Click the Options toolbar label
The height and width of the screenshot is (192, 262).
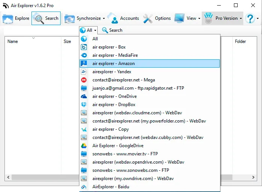(x=163, y=18)
